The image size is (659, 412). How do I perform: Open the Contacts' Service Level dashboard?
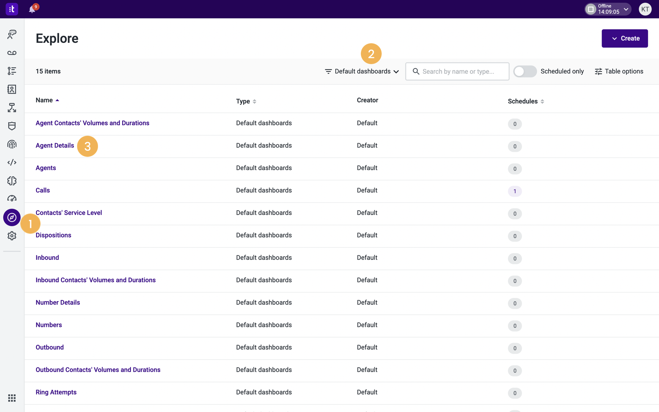tap(69, 213)
